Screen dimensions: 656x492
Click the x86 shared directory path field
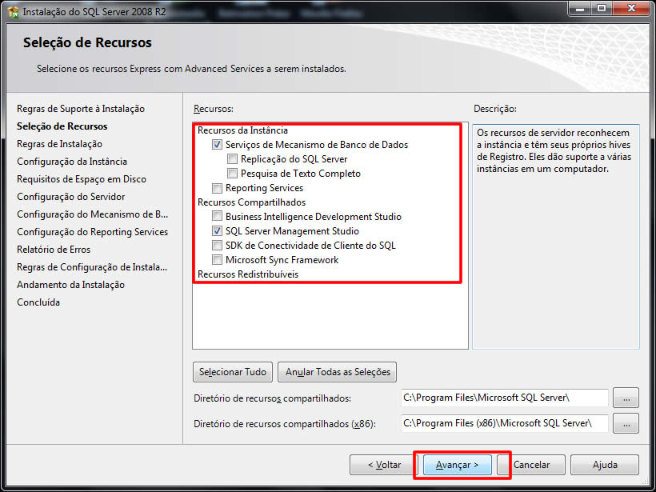[504, 423]
